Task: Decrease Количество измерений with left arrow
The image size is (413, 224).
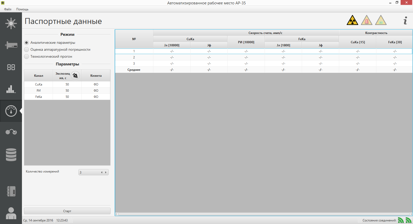Action: point(102,173)
